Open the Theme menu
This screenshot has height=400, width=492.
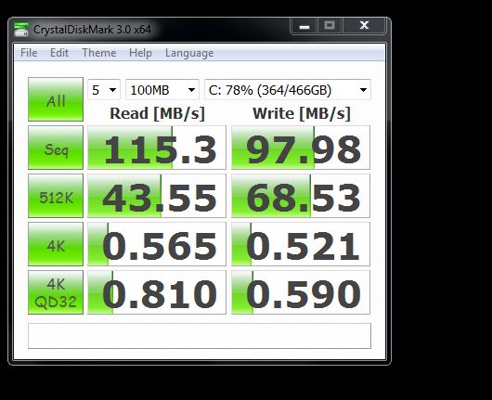(98, 53)
